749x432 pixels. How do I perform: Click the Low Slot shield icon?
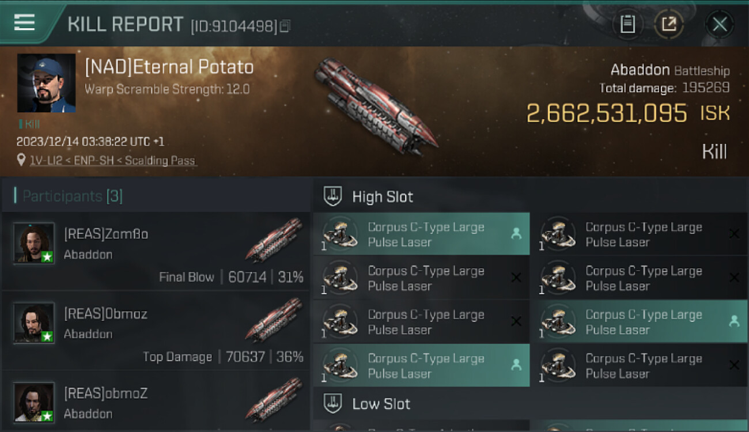333,403
